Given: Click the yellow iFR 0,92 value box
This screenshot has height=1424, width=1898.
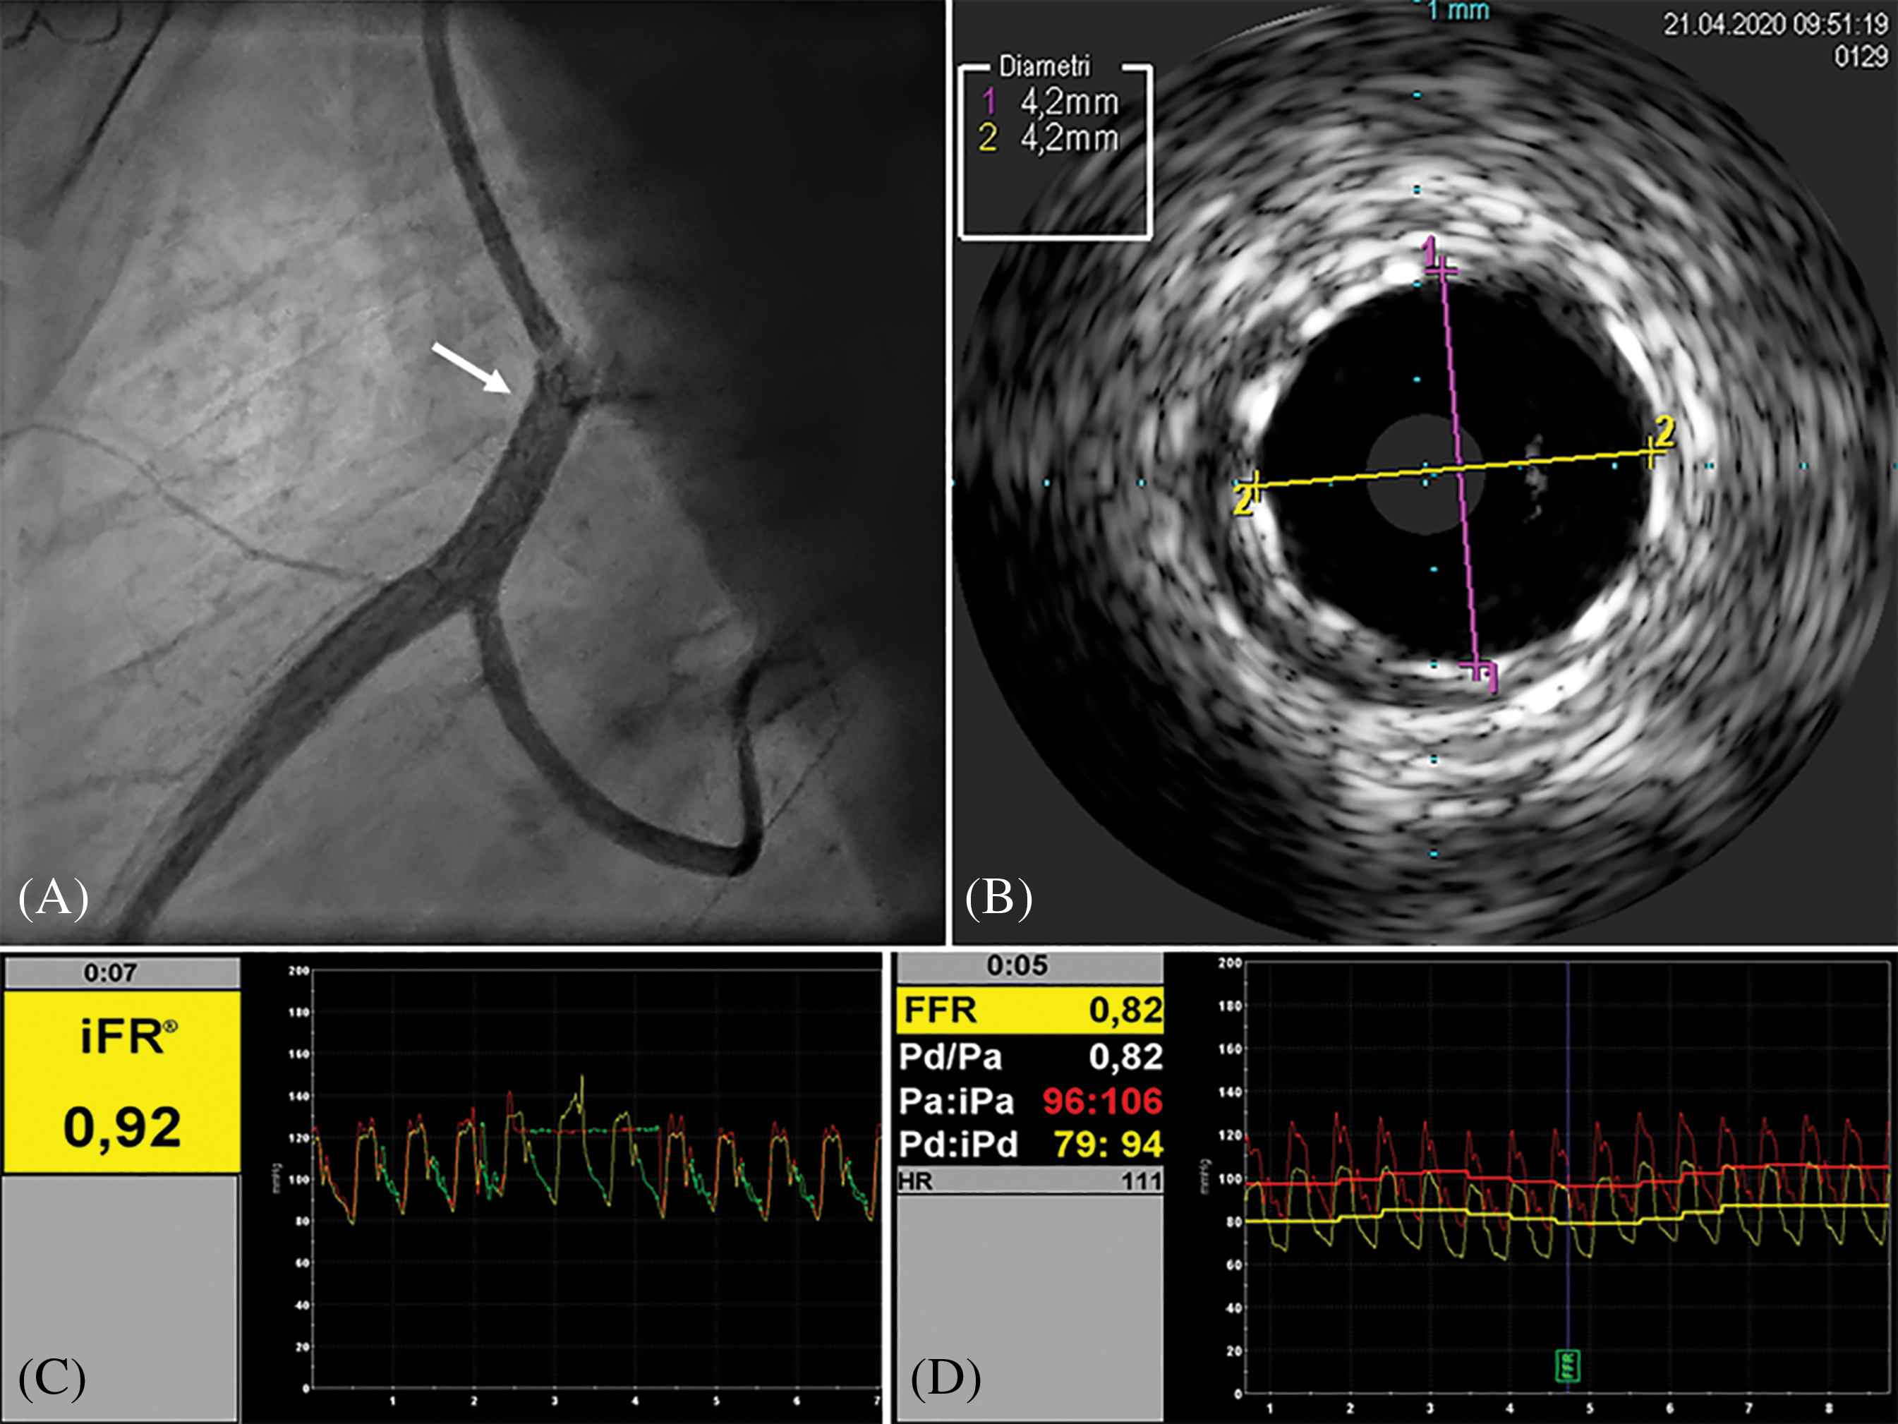Looking at the screenshot, I should 122,1082.
